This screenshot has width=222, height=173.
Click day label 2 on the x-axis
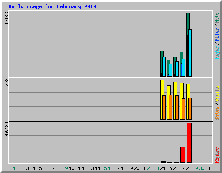(x=21, y=168)
